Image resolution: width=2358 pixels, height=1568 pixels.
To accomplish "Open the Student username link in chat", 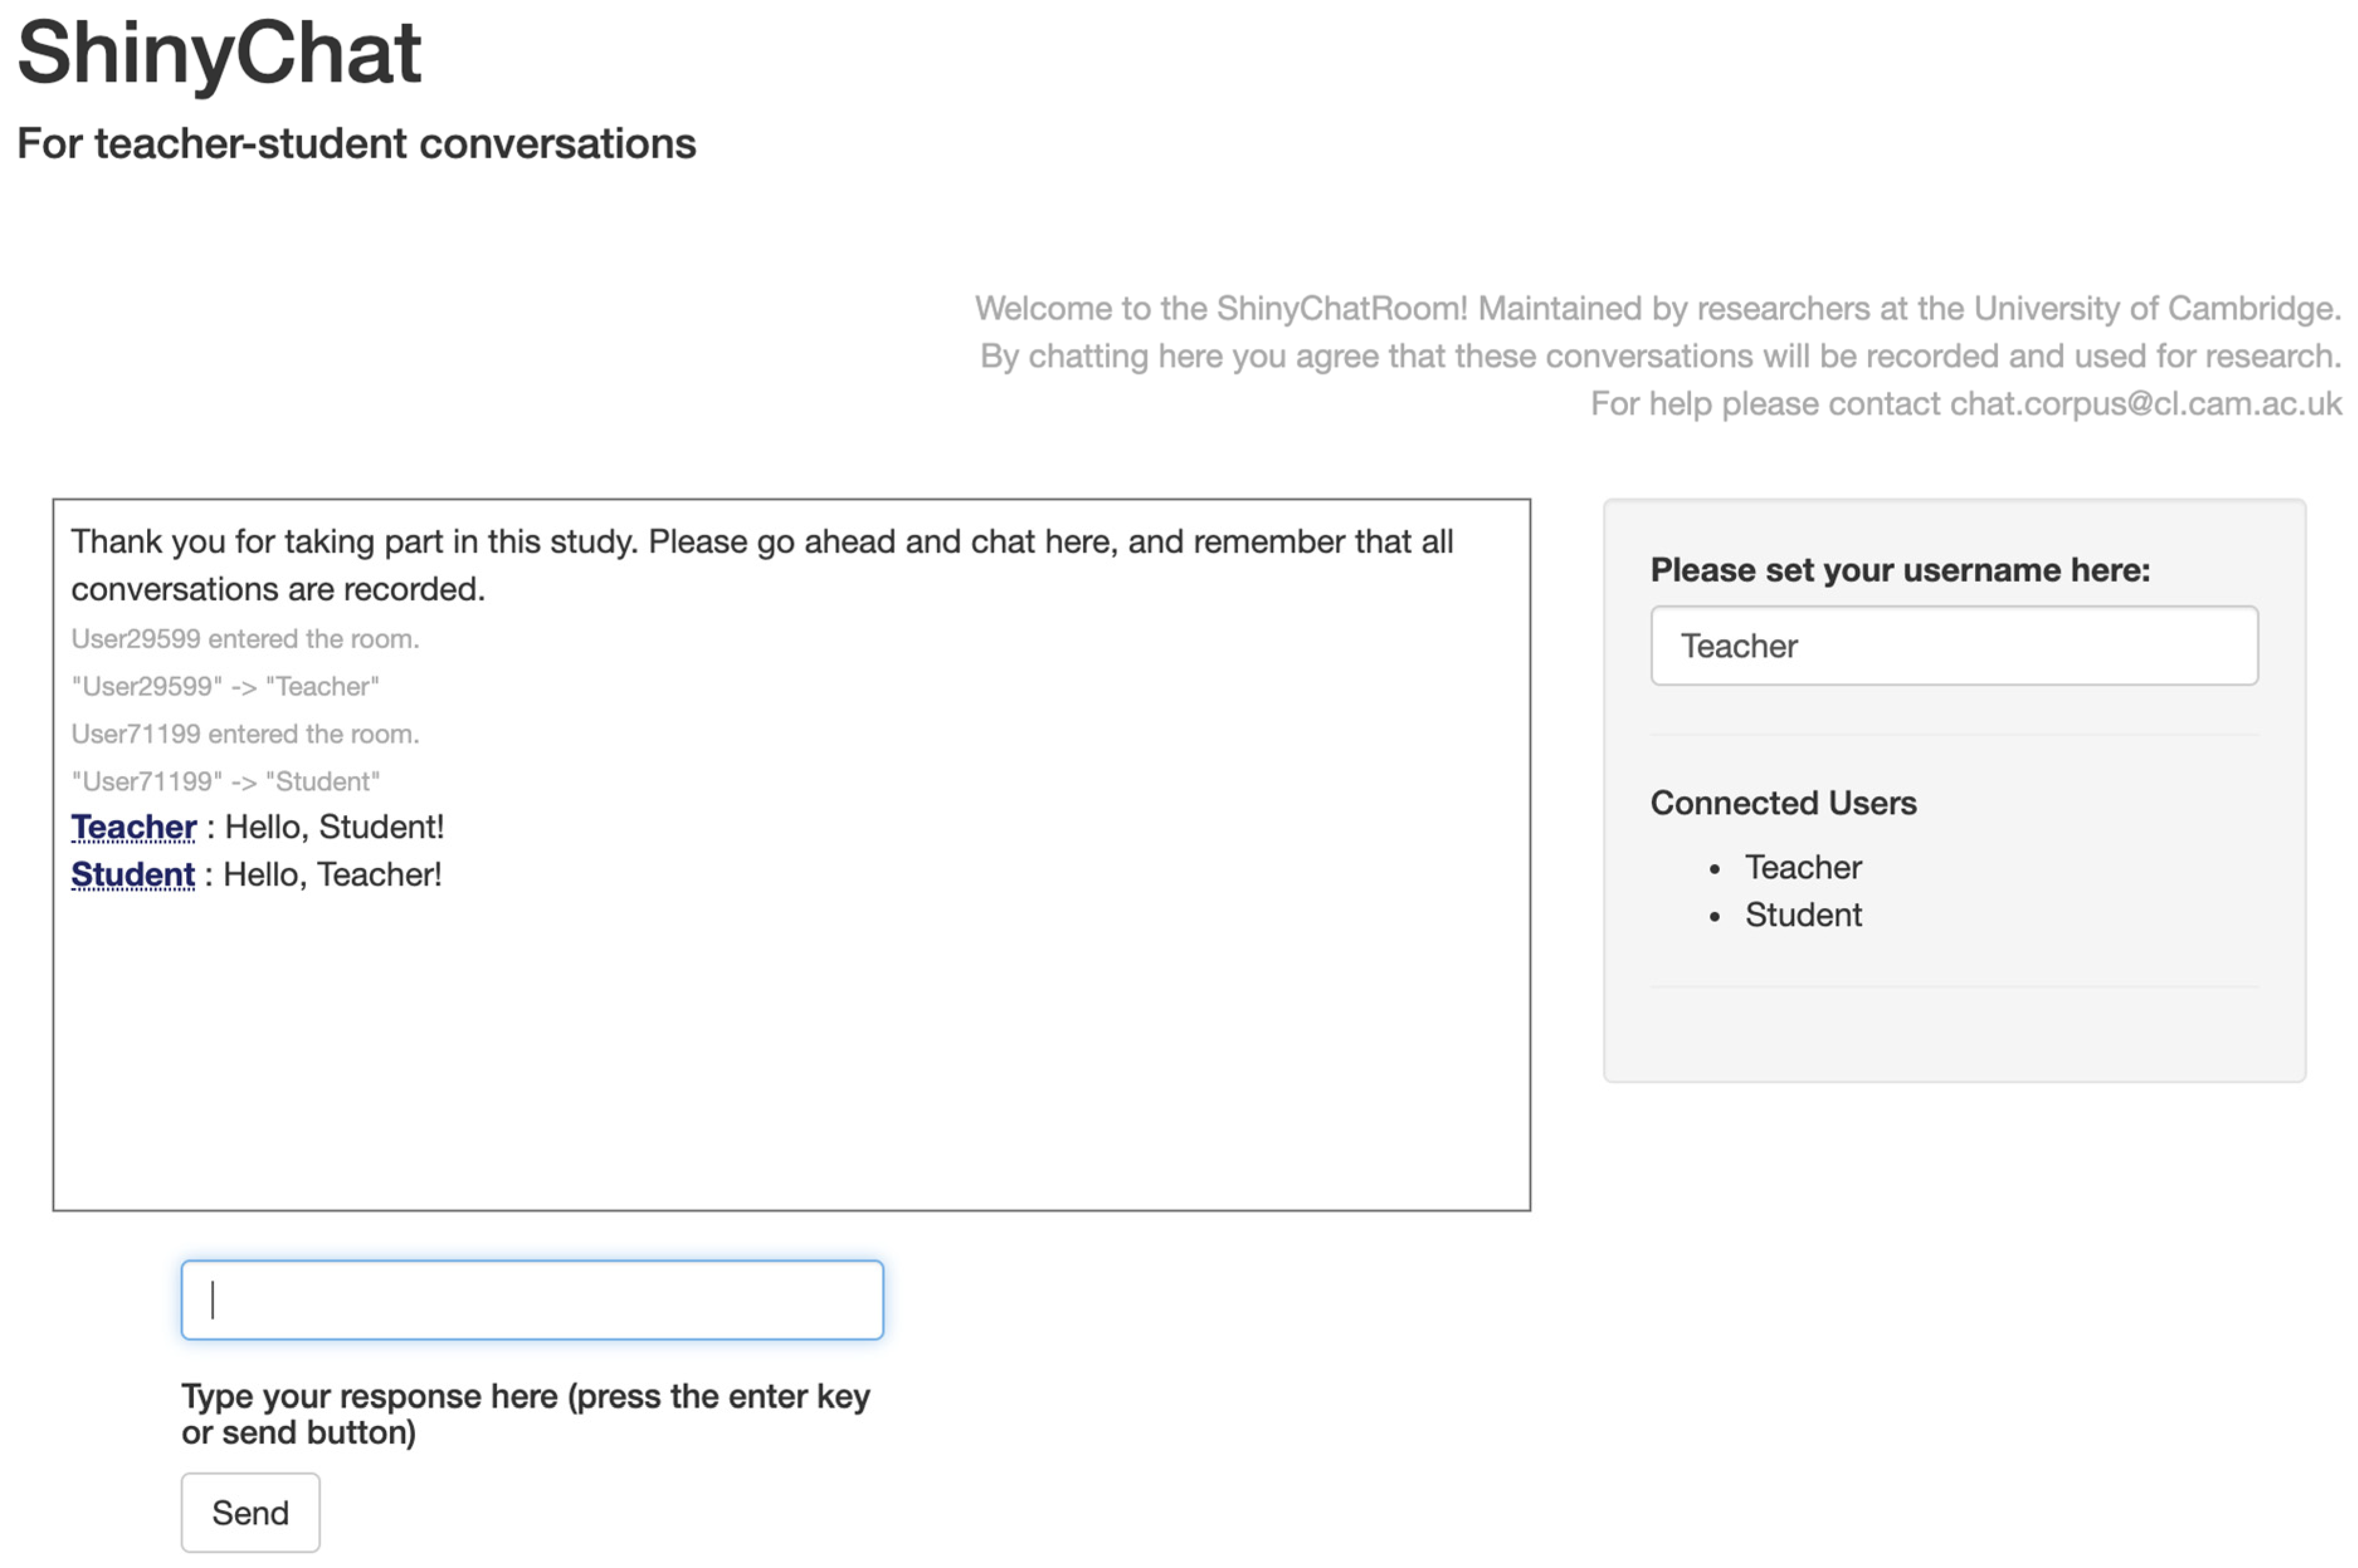I will tap(133, 874).
